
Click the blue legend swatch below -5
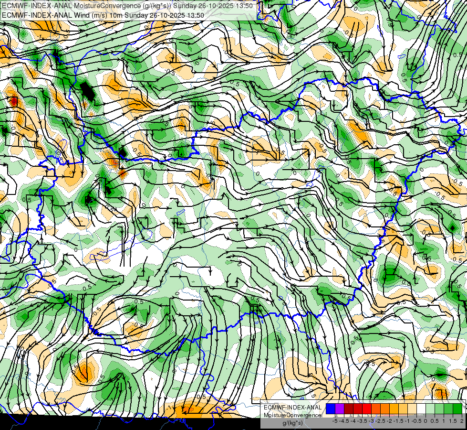(x=331, y=409)
